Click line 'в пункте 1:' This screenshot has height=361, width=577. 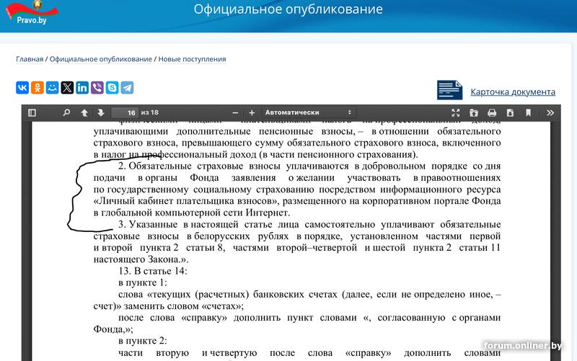click(x=143, y=282)
